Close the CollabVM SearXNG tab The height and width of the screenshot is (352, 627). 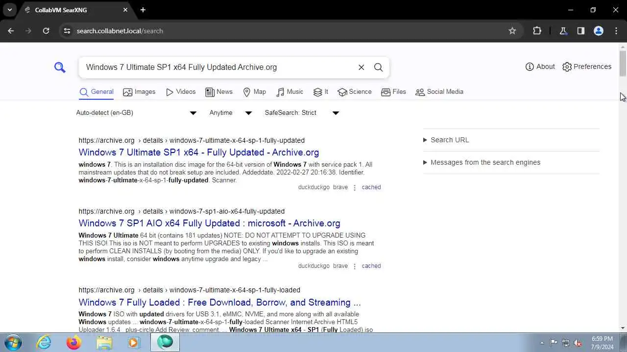[125, 10]
